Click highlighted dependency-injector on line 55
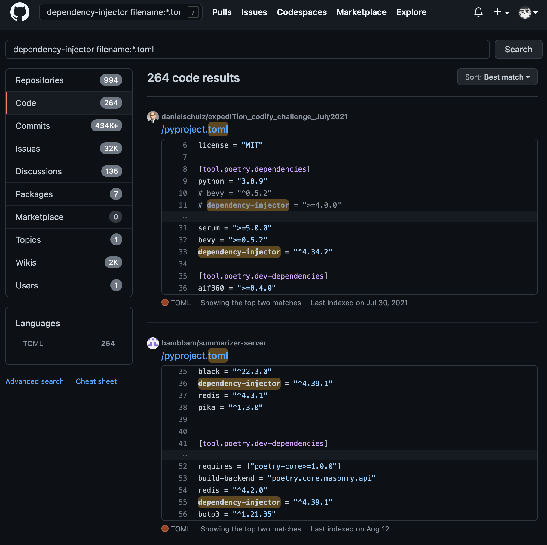This screenshot has height=545, width=547. (239, 502)
